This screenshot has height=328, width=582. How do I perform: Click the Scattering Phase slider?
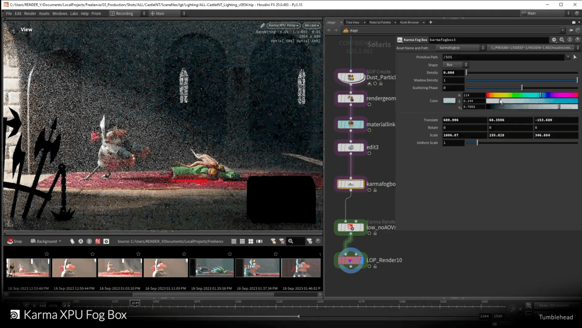coord(522,88)
